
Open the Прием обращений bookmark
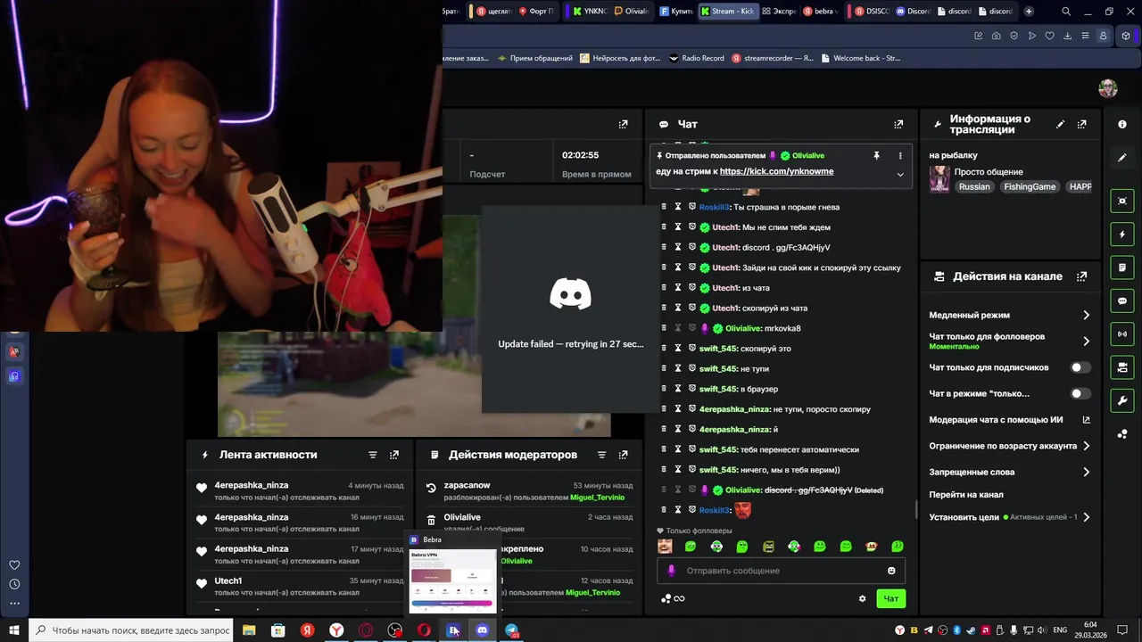(x=535, y=58)
